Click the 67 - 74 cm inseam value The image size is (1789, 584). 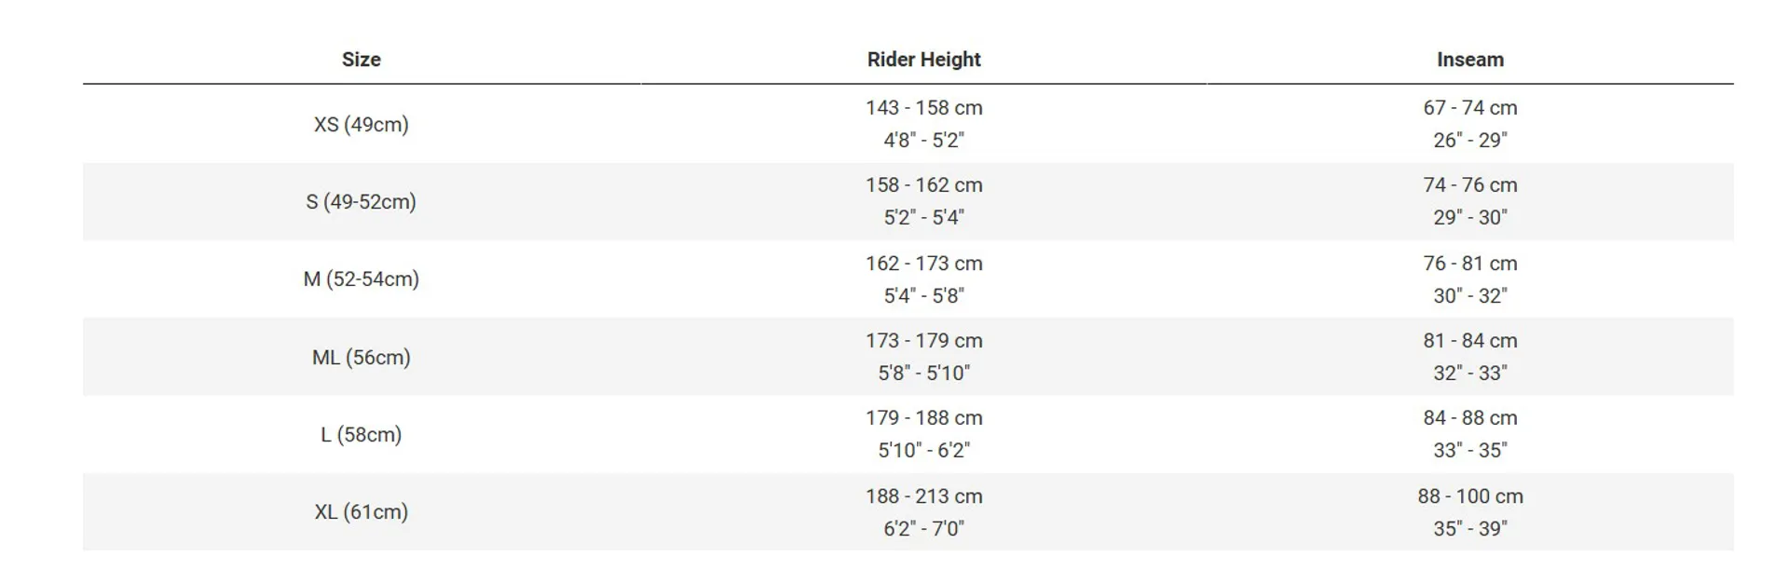pyautogui.click(x=1469, y=108)
